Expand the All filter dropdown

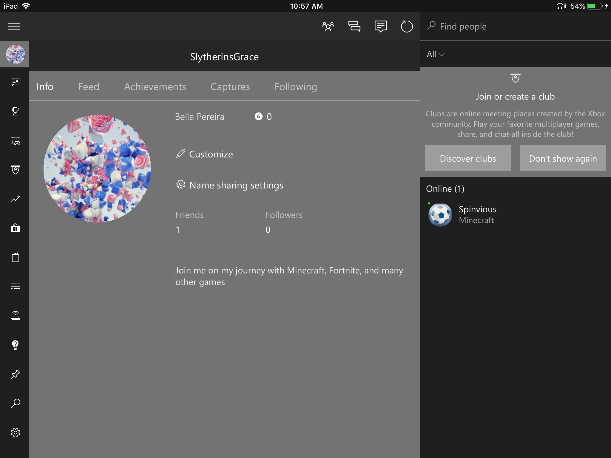click(436, 54)
